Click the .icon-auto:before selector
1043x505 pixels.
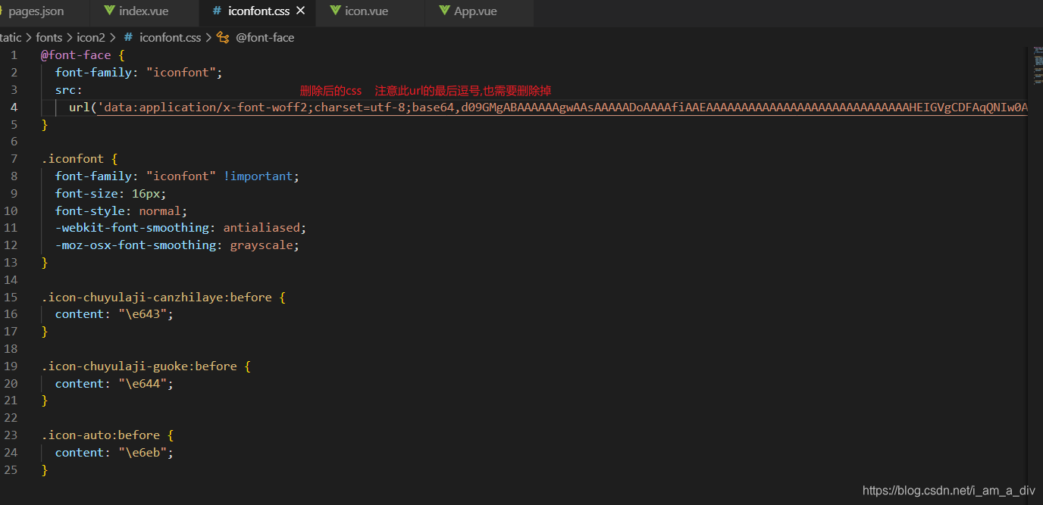click(101, 435)
